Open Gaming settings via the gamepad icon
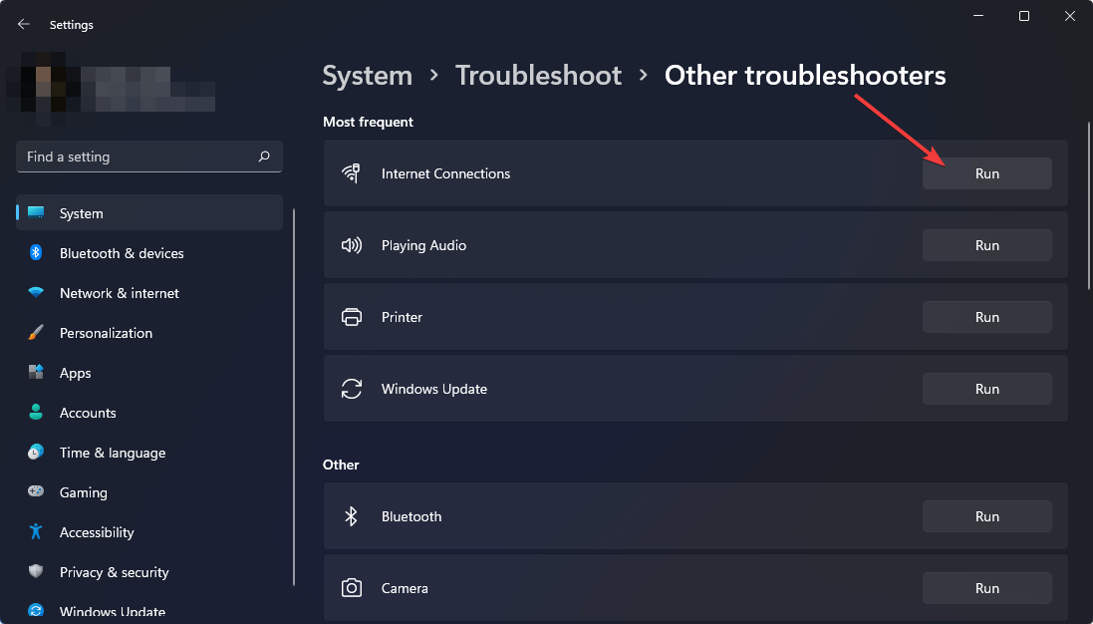Screen dimensions: 1093x624 [x=36, y=491]
